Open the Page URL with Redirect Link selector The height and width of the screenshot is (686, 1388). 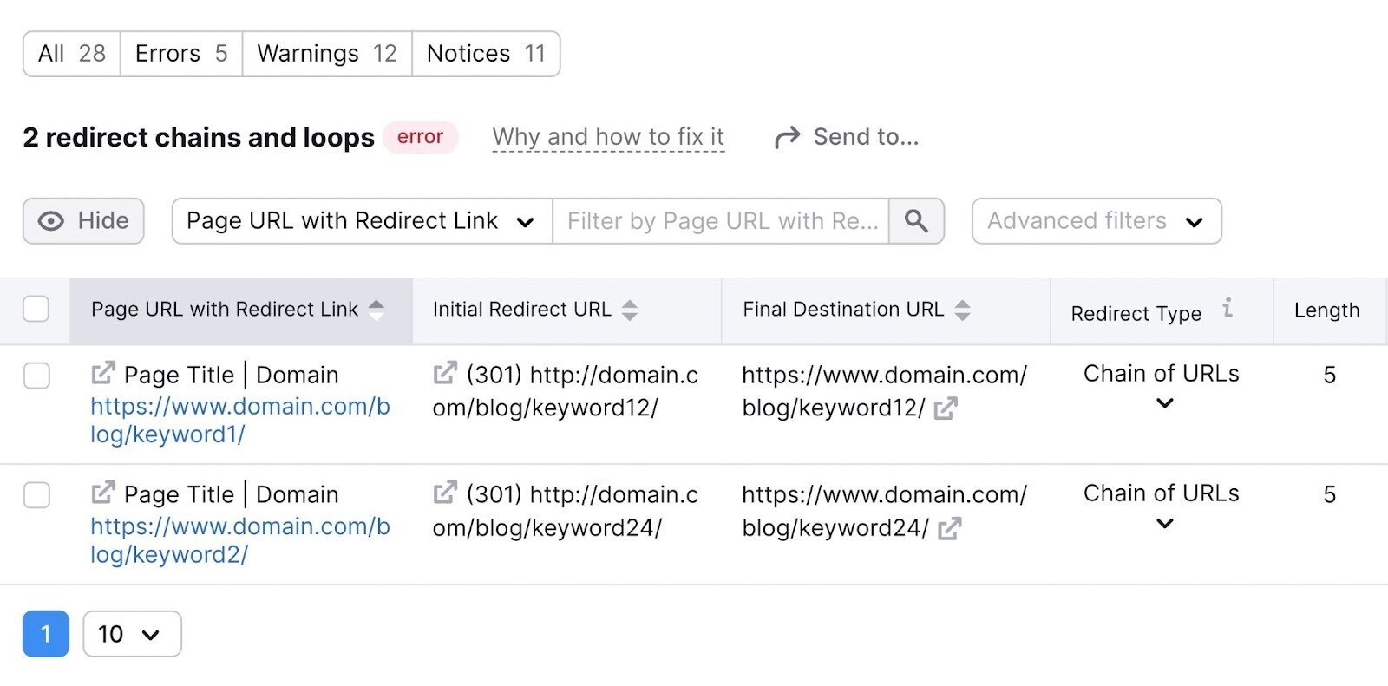[359, 221]
